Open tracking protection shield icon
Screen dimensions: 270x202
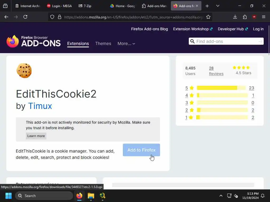coord(52,17)
